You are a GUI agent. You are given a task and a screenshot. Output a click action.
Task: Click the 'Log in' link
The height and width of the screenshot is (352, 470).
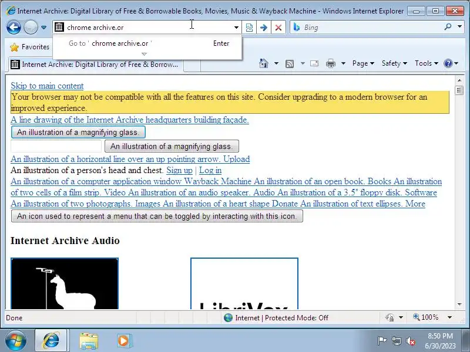pyautogui.click(x=210, y=170)
